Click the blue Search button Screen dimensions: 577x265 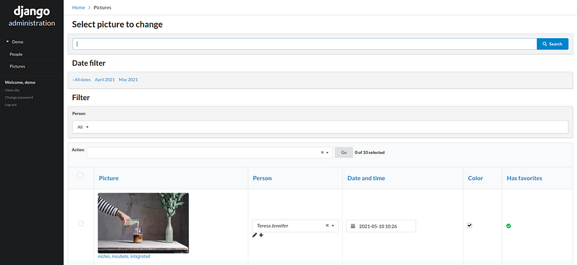pos(553,44)
